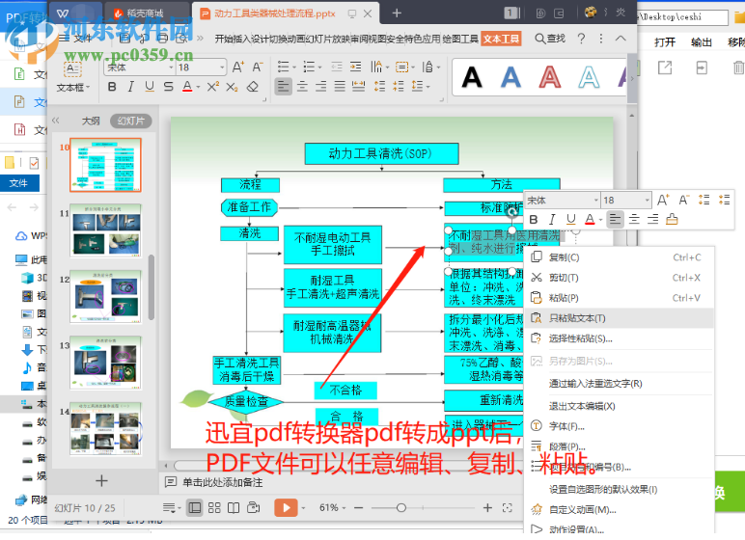Add a new slide with plus button
The width and height of the screenshot is (745, 540).
click(101, 481)
